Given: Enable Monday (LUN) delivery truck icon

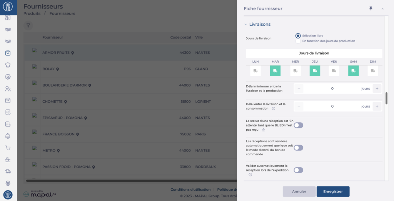Looking at the screenshot, I should pyautogui.click(x=255, y=71).
